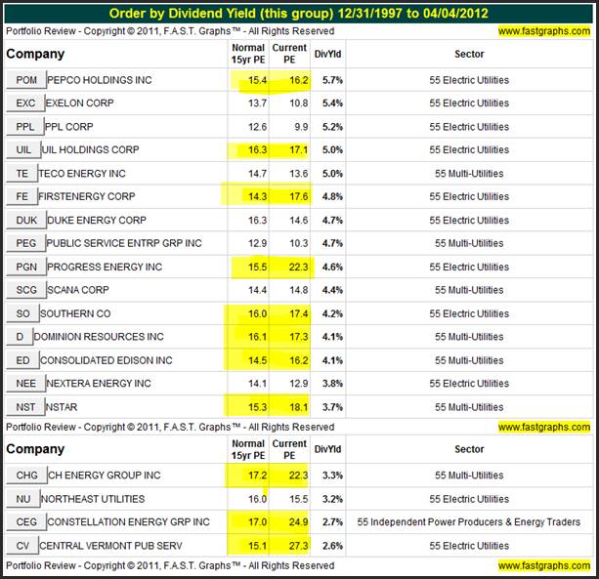Select SCANA CORP company name
Image resolution: width=599 pixels, height=579 pixels.
[78, 290]
